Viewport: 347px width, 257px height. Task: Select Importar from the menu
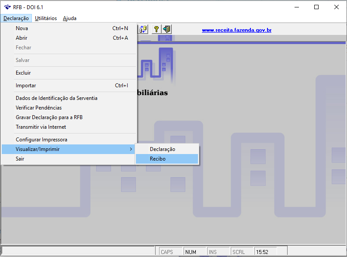[69, 85]
